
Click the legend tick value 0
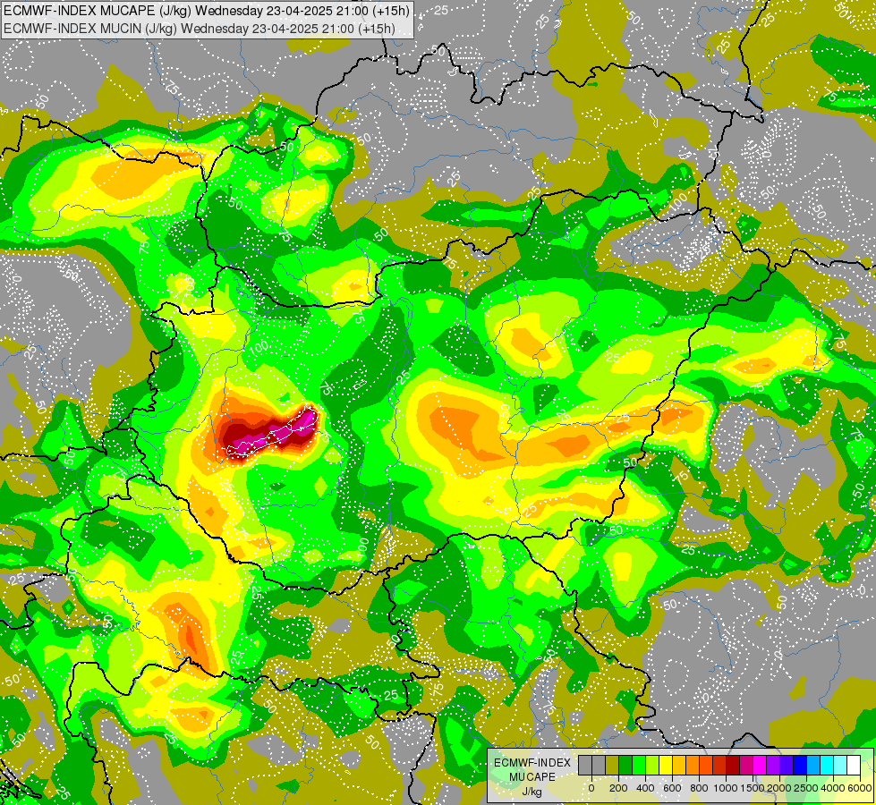(x=591, y=788)
